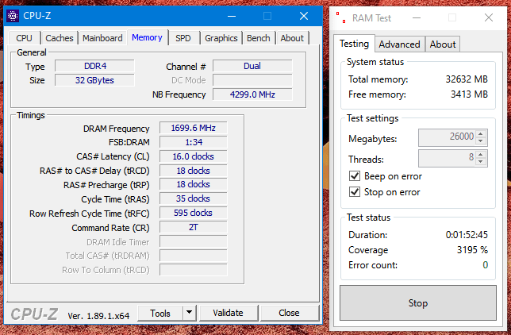Screen dimensions: 511x335
Task: Open the Caches tab
Action: pos(60,38)
